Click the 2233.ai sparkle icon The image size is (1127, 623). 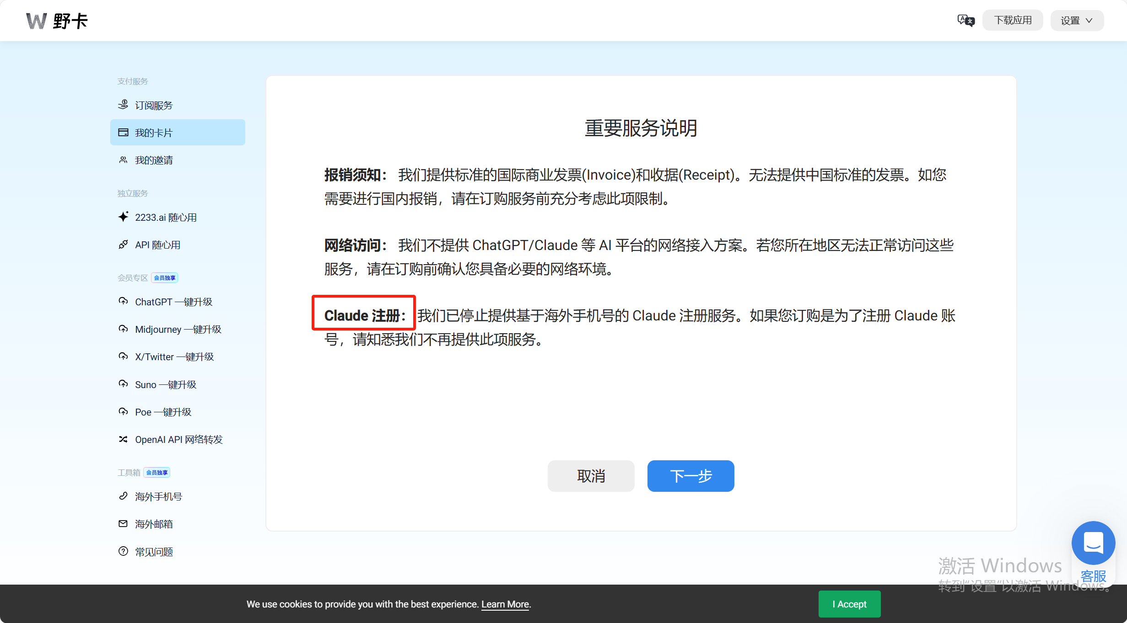click(x=123, y=217)
